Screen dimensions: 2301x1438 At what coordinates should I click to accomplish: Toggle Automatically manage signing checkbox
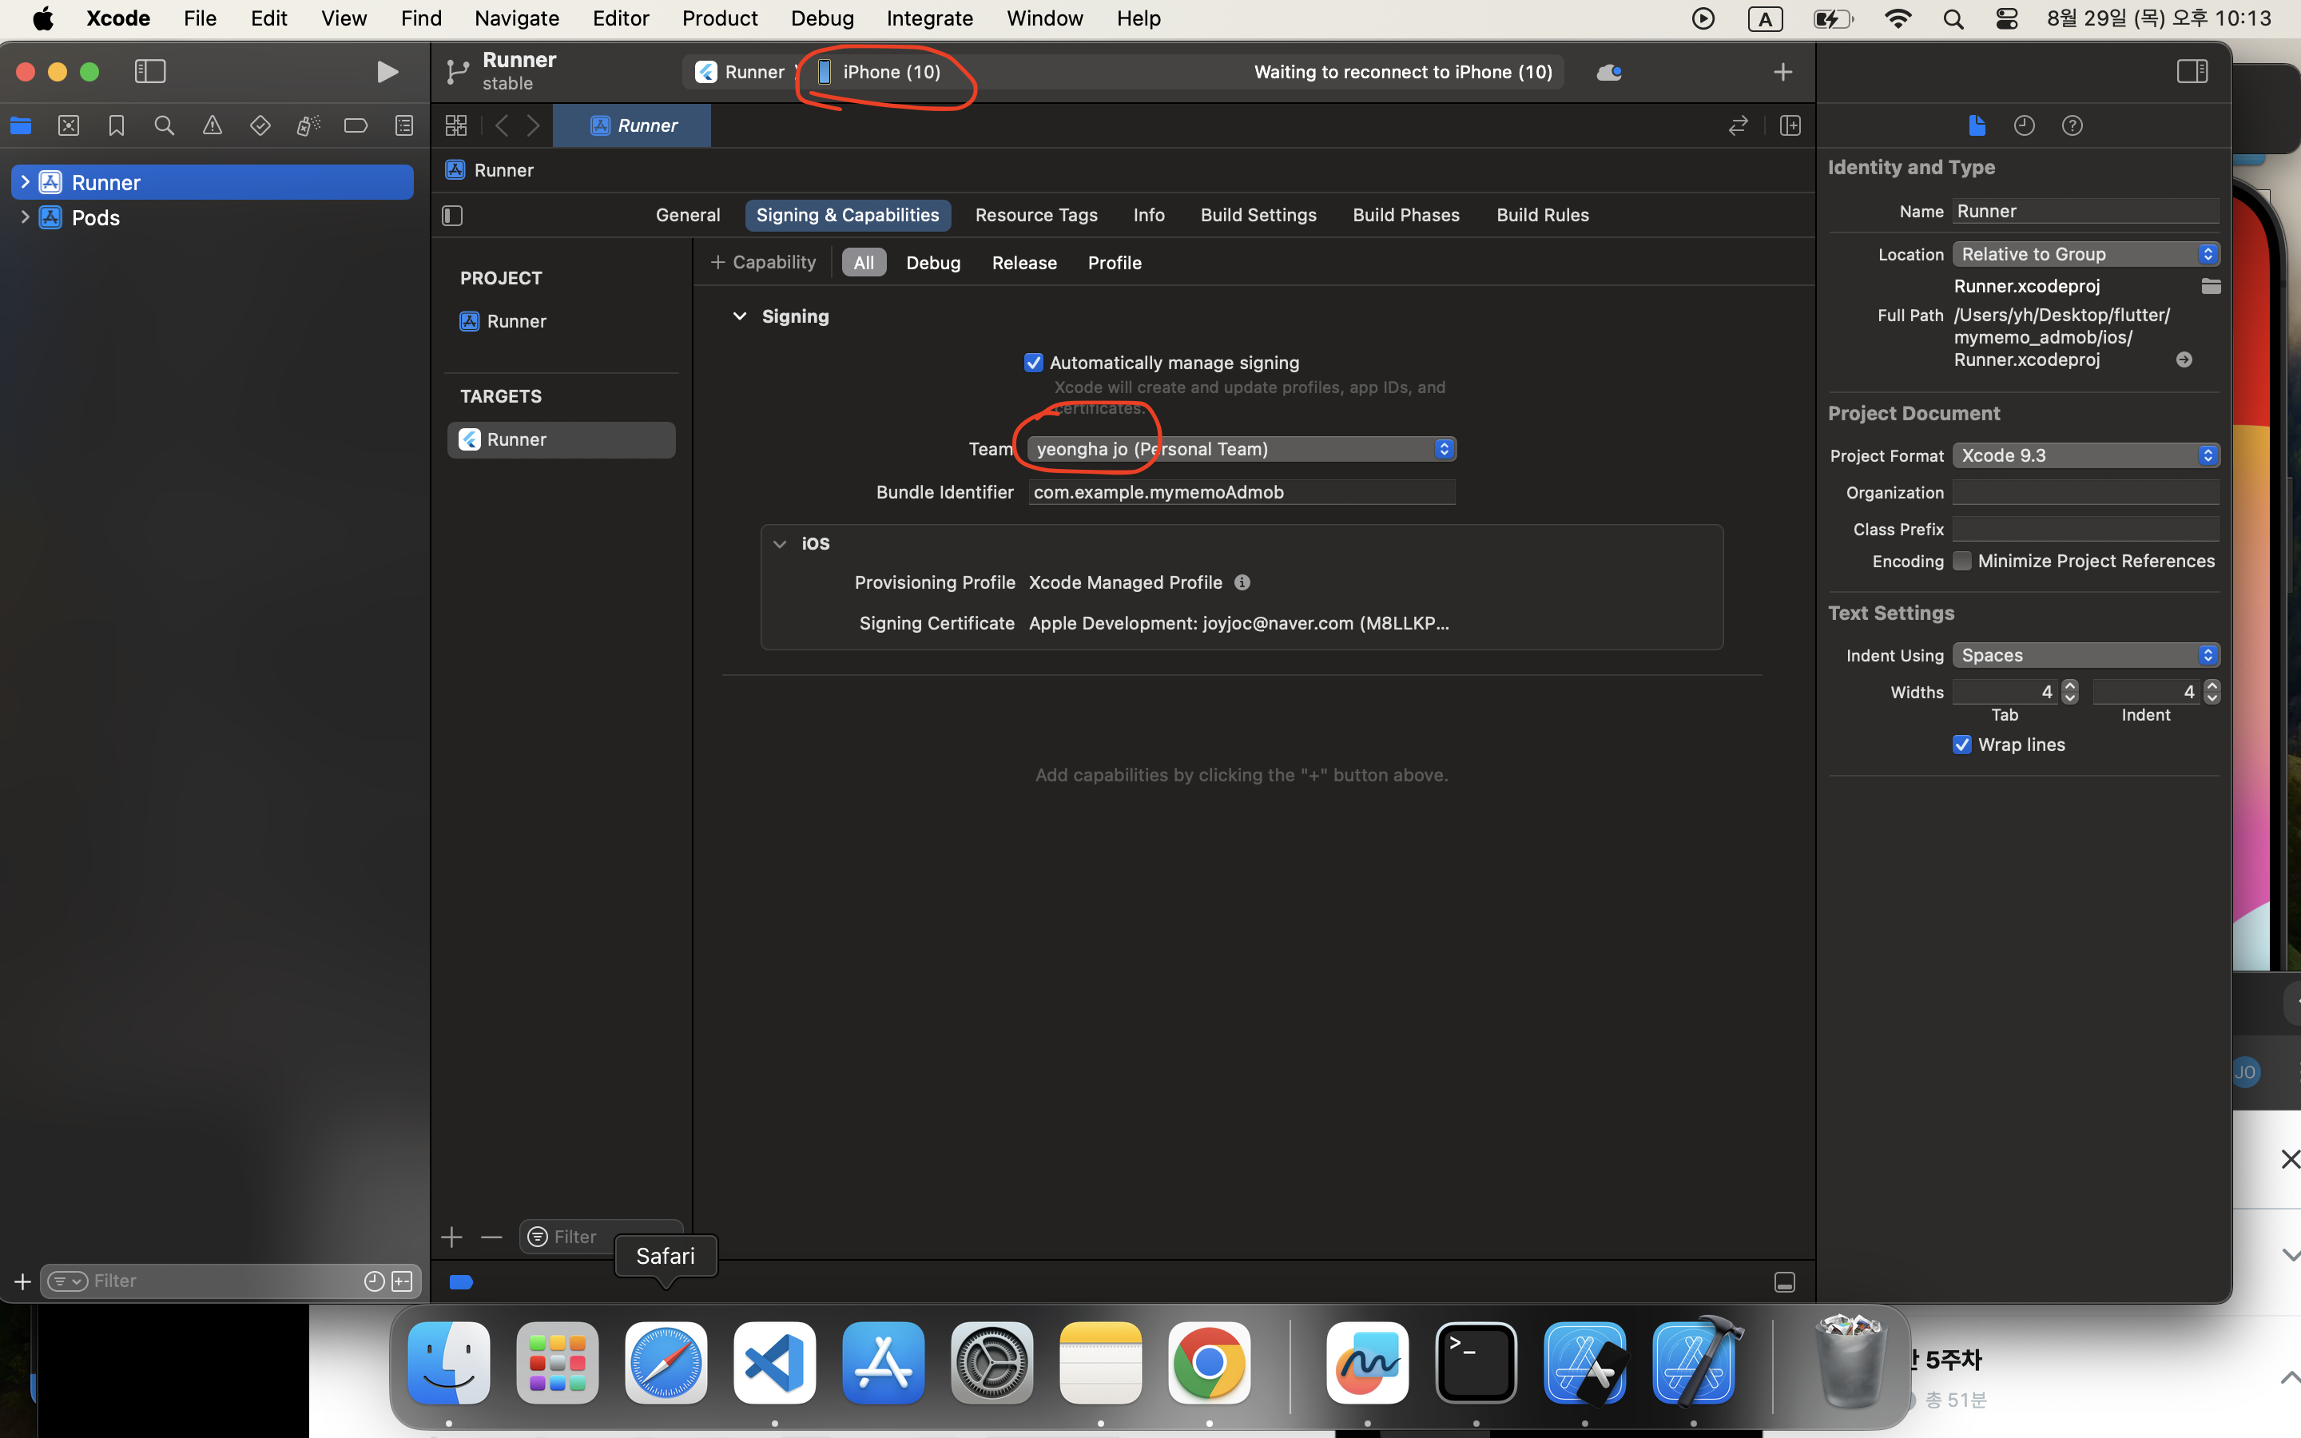(1034, 363)
